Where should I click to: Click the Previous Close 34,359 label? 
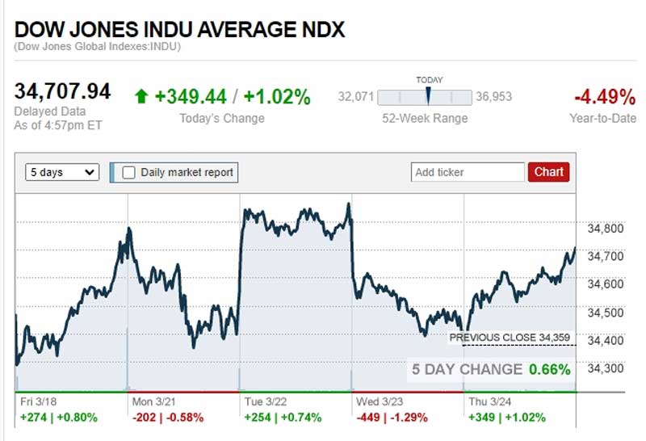point(512,338)
